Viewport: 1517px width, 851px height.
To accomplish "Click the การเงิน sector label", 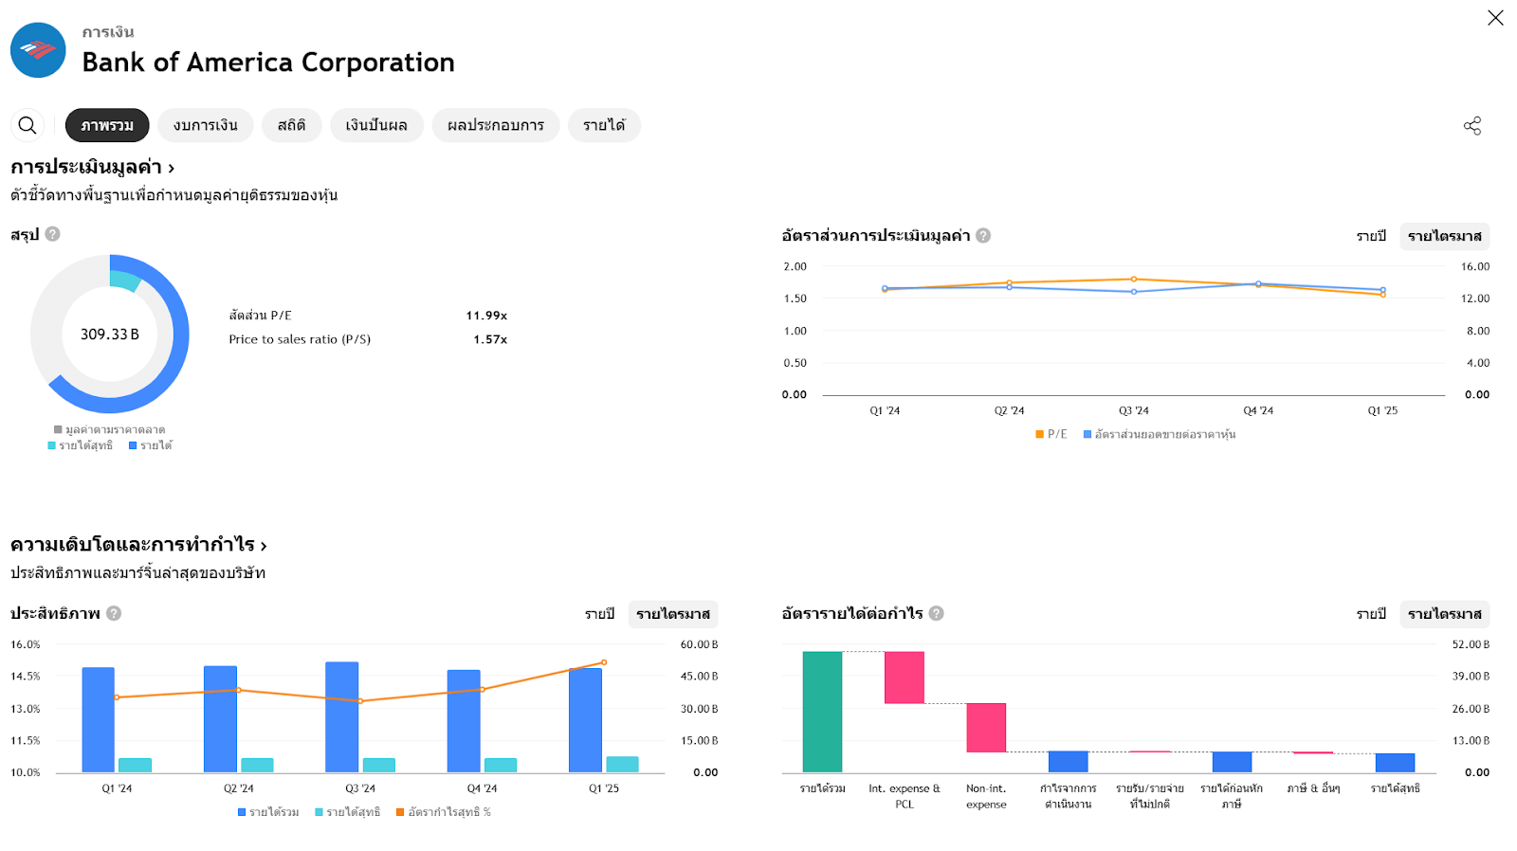I will click(108, 32).
